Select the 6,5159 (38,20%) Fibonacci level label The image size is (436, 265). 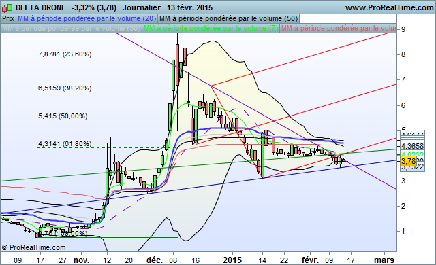65,88
